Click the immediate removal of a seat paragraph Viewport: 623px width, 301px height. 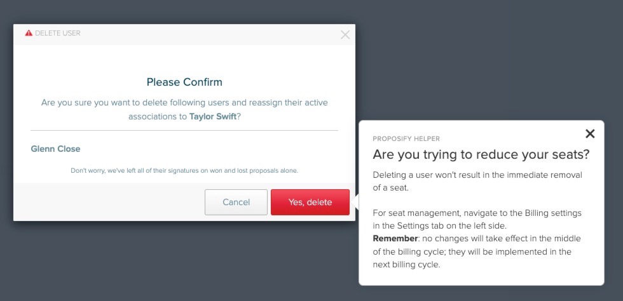477,182
